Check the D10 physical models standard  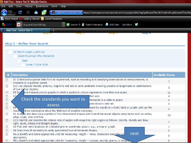[x=7, y=86]
